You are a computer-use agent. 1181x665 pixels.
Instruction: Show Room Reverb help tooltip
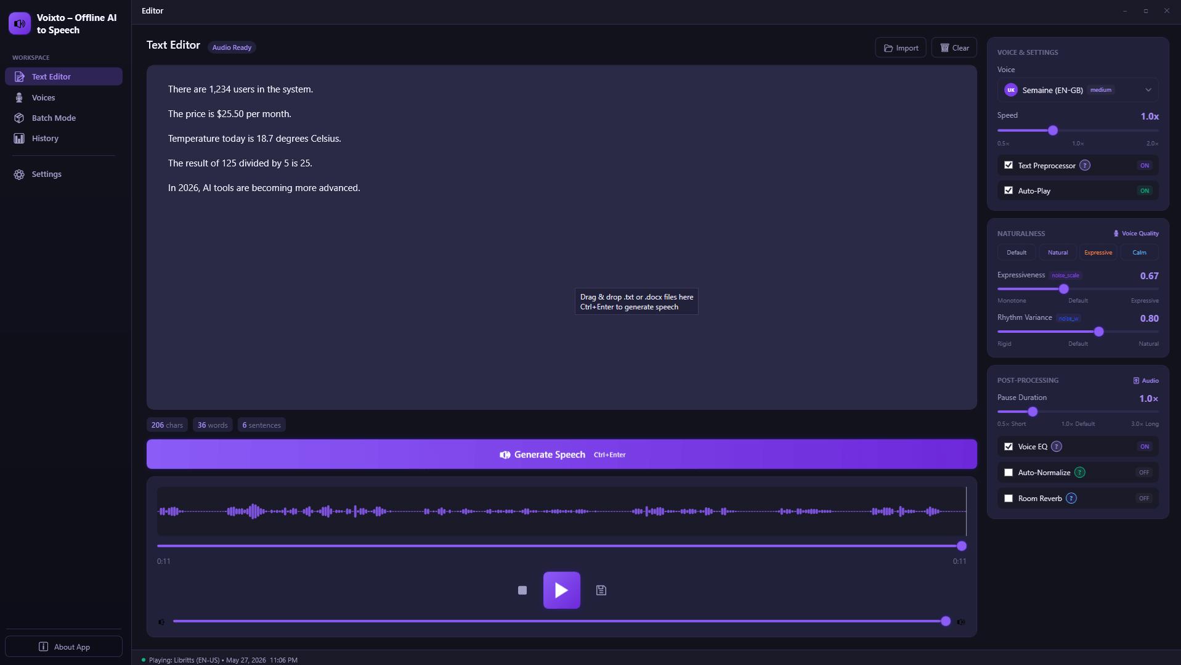(1071, 499)
